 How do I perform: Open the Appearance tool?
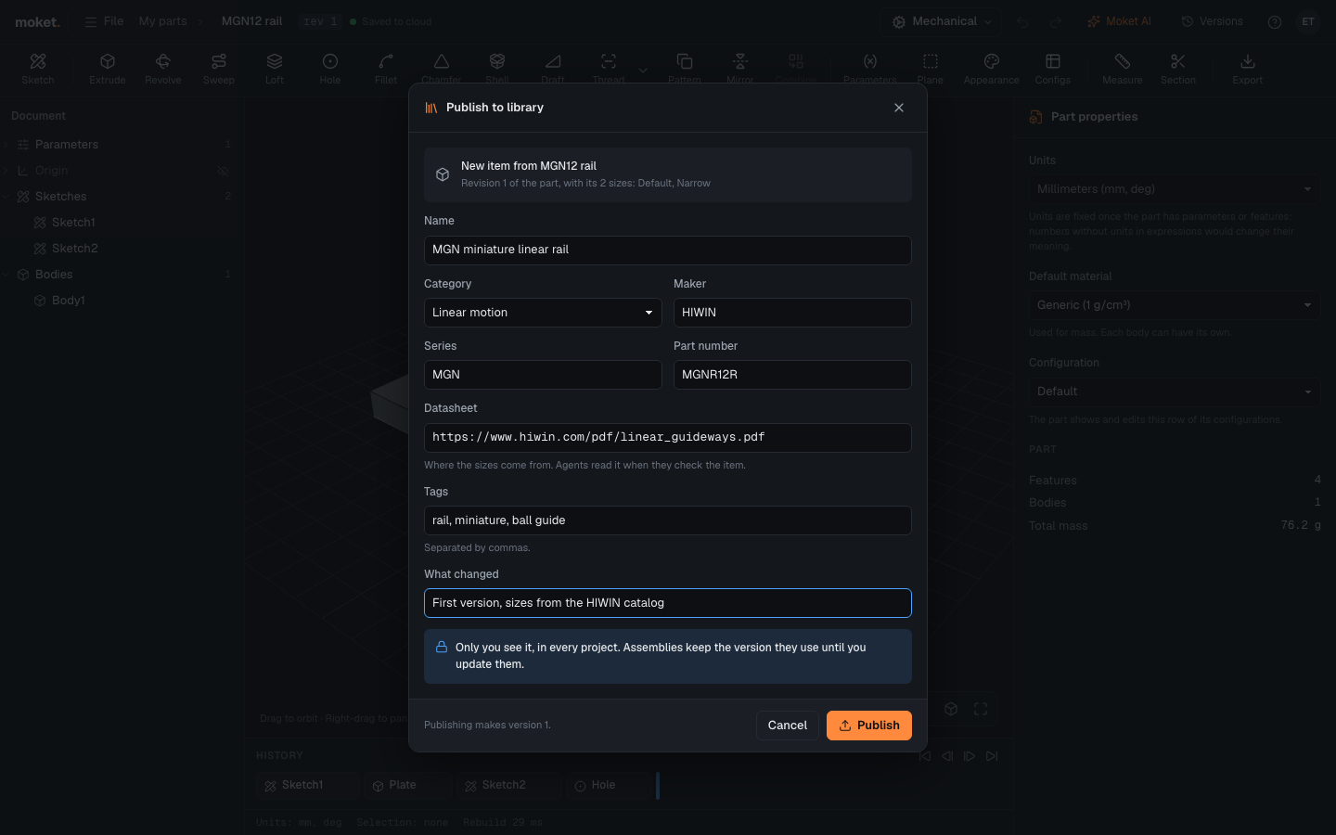992,69
